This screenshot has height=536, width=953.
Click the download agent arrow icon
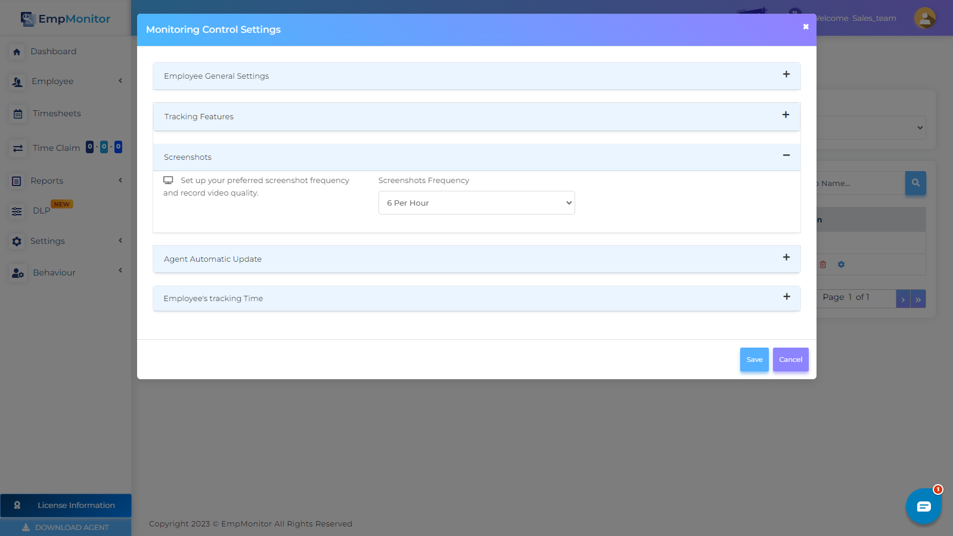26,528
